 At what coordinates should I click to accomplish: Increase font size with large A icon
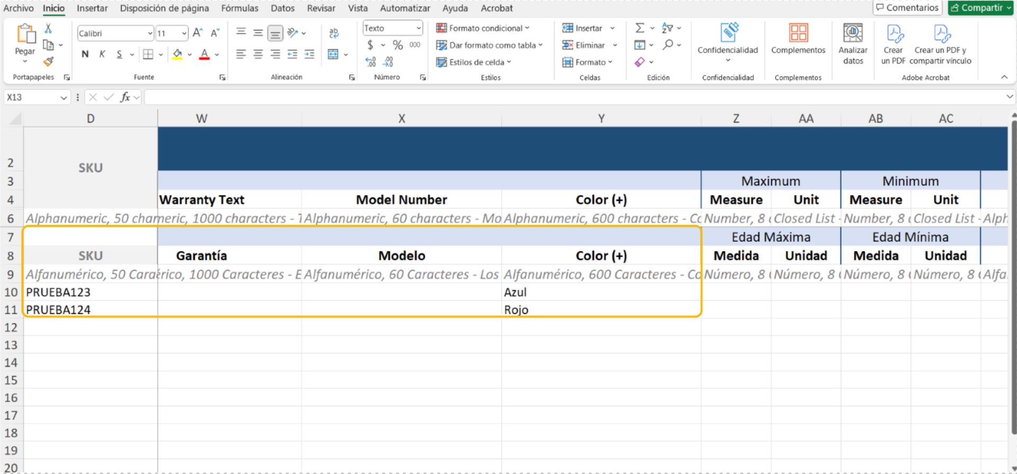(198, 33)
